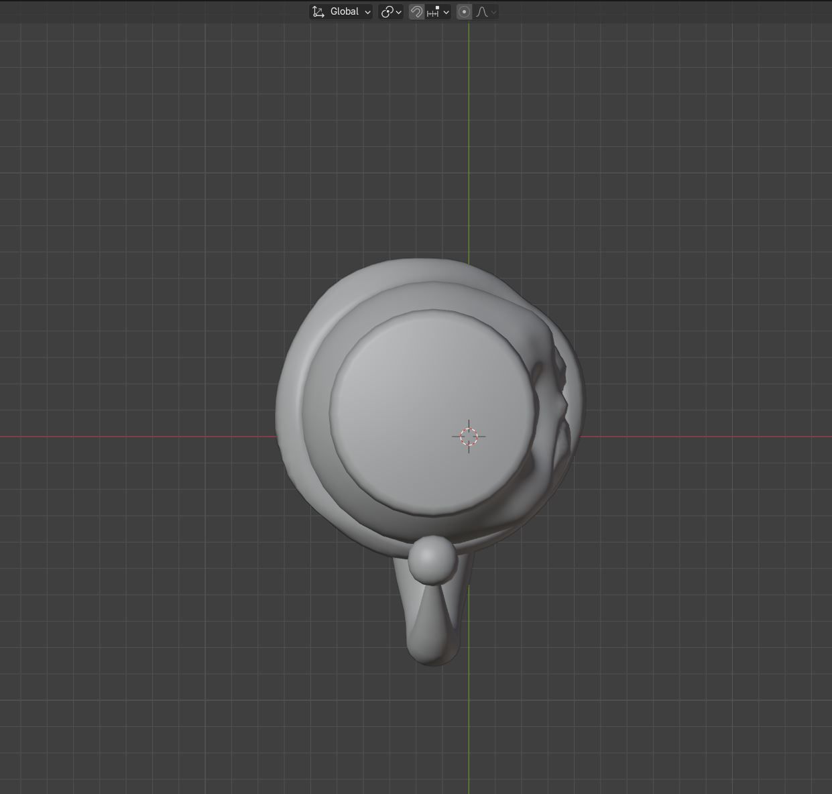Select the small sphere on the model
Screen dimensions: 832x794
[433, 559]
